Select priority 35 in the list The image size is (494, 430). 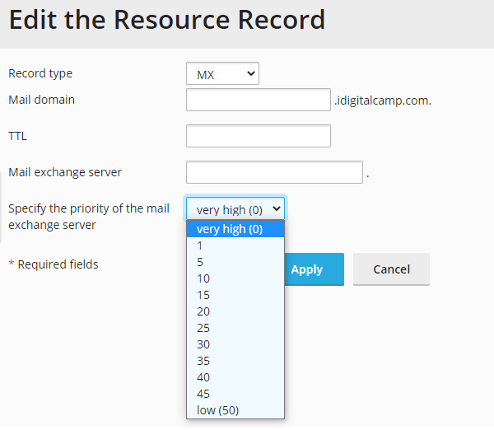(235, 361)
